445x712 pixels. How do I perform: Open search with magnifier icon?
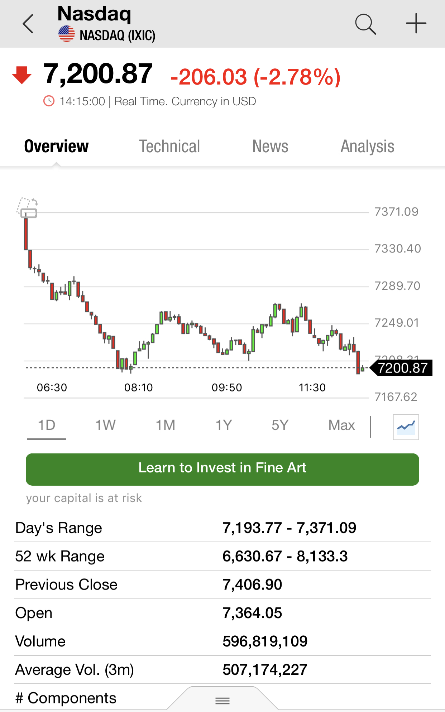[x=365, y=24]
